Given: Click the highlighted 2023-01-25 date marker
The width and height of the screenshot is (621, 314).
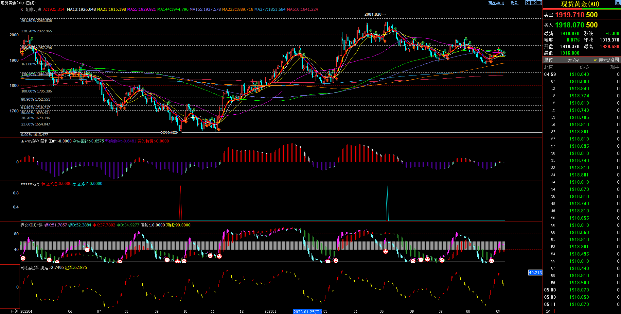Looking at the screenshot, I should [307, 312].
